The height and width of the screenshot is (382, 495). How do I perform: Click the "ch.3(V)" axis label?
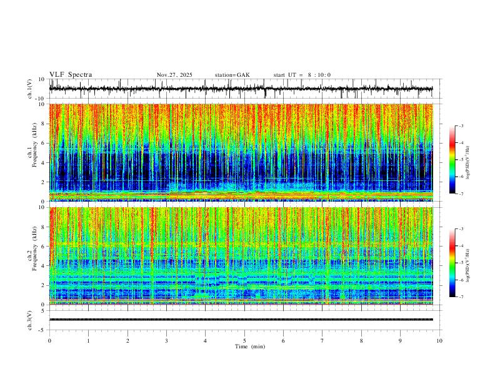30,321
